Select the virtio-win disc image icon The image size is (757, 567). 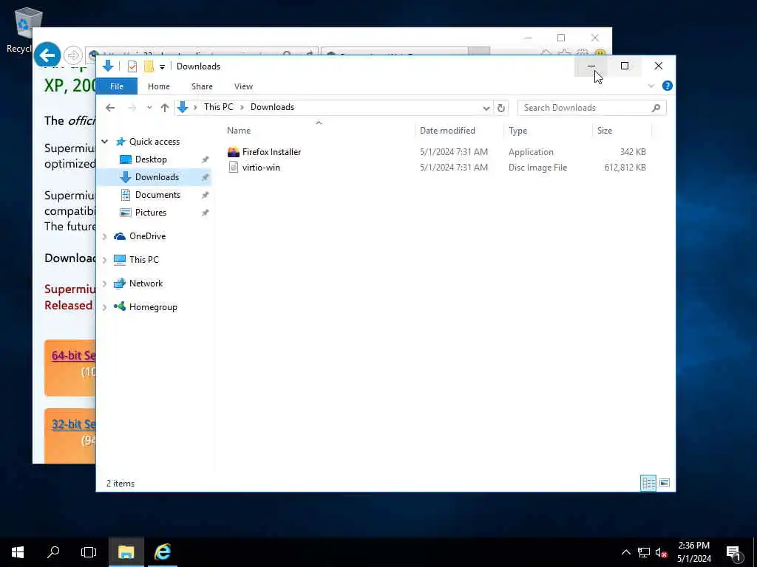point(233,168)
